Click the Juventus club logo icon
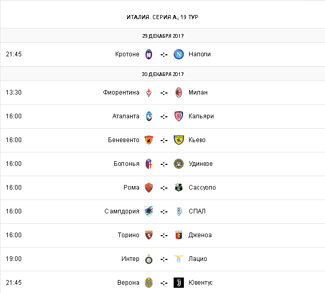This screenshot has width=325, height=293. click(179, 283)
